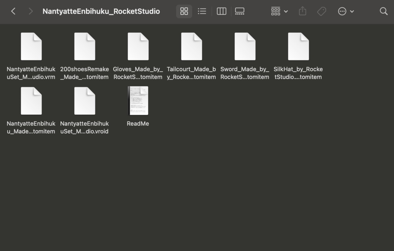Image resolution: width=394 pixels, height=251 pixels.
Task: Select the SilkHat_by_RocketStudio tomitem file icon
Action: click(298, 47)
